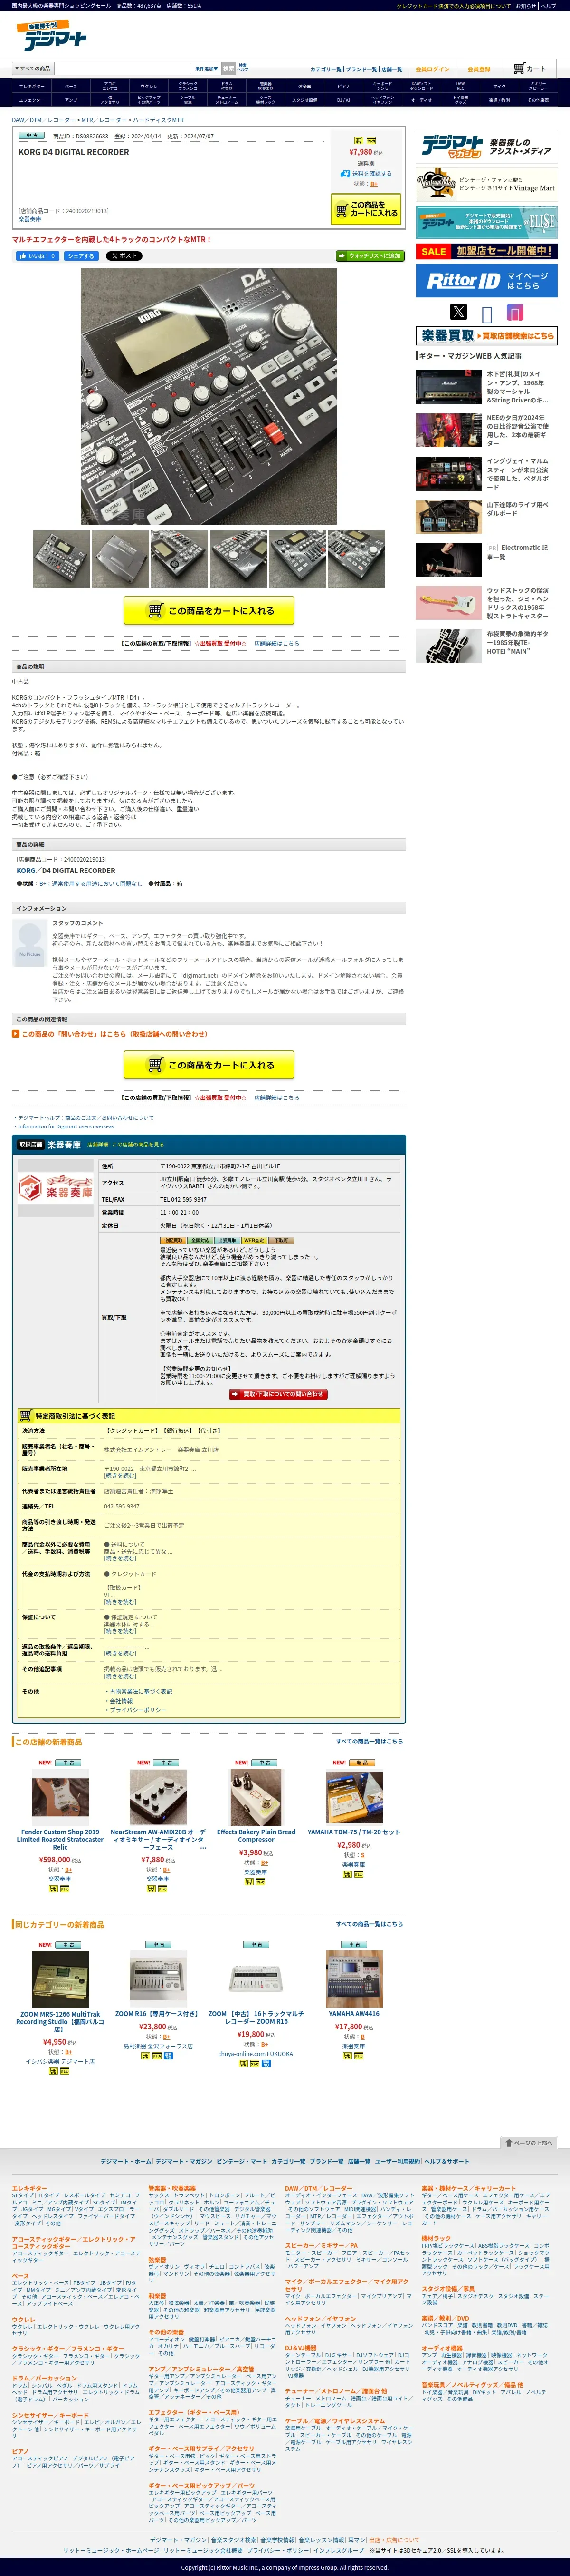The width and height of the screenshot is (570, 2576).
Task: Open the cart via header cart icon
Action: point(530,69)
